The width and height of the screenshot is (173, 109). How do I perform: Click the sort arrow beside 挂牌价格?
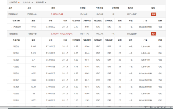(32, 2)
